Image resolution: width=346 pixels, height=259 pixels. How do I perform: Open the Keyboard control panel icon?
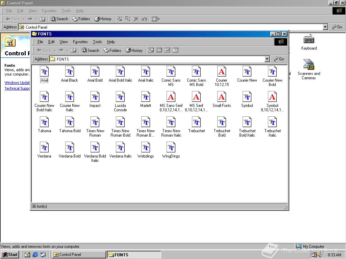point(309,40)
